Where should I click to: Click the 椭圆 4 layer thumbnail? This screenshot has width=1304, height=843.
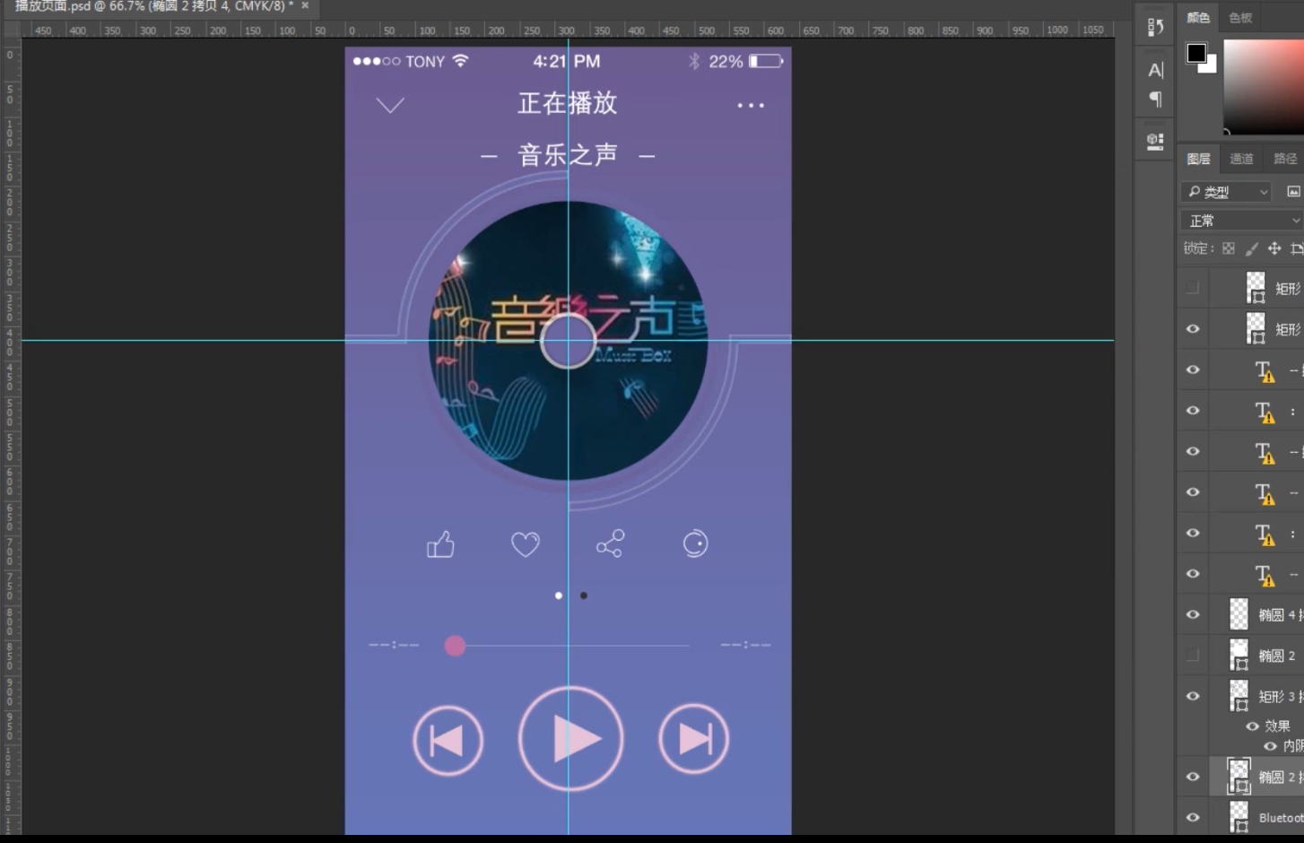(x=1239, y=614)
